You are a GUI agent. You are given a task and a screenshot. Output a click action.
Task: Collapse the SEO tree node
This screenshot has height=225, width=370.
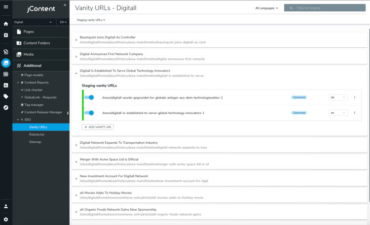click(x=18, y=120)
